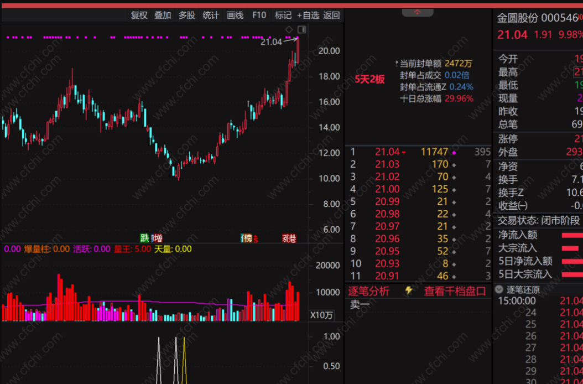This screenshot has height=384, width=583.
Task: Activate the 画线 drawing tool
Action: pos(235,15)
